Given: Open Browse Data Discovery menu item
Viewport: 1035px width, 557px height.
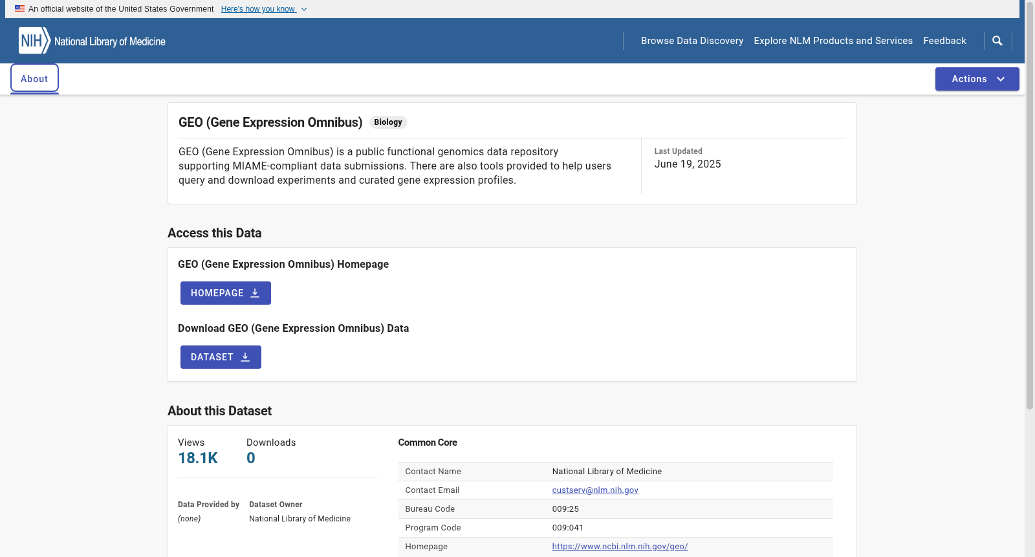Looking at the screenshot, I should [692, 41].
